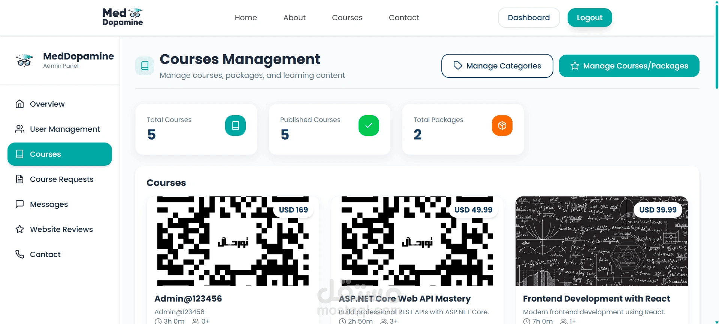Click the Manage Categories button

tap(497, 66)
